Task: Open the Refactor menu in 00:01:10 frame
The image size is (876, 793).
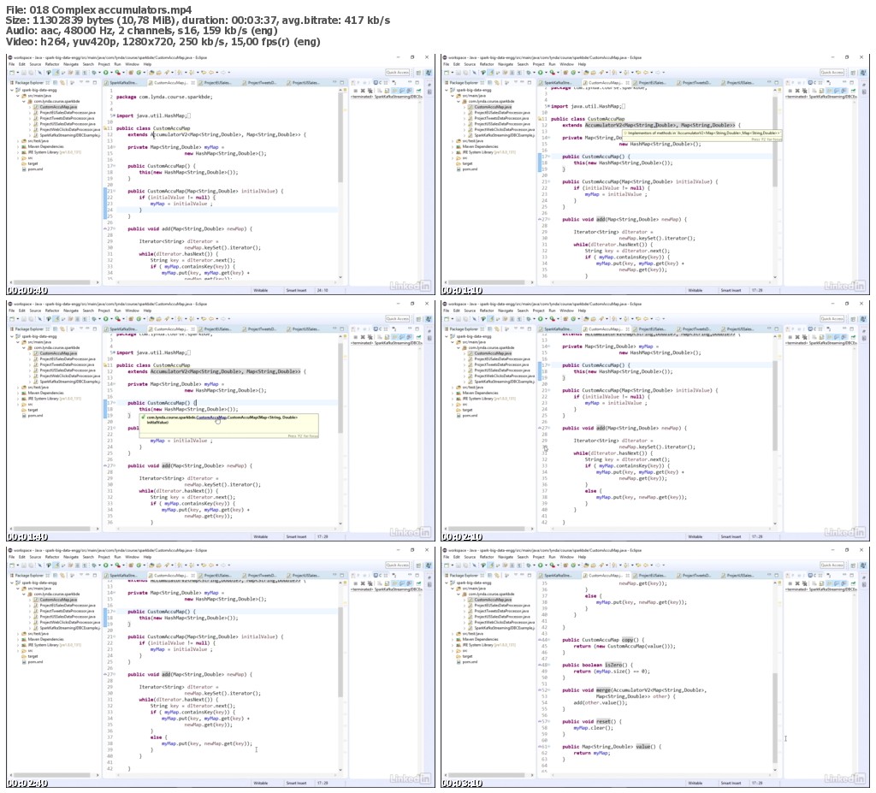Action: pyautogui.click(x=487, y=64)
